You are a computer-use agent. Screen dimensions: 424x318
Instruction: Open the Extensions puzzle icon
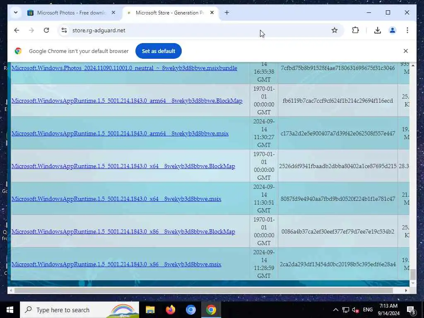point(355,30)
